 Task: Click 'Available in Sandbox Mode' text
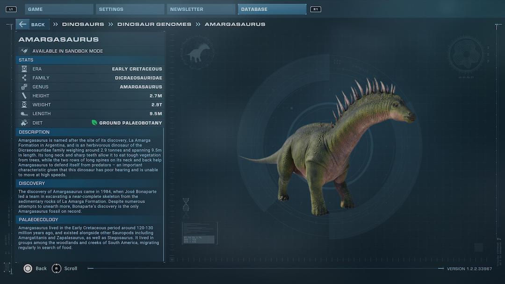pos(68,51)
